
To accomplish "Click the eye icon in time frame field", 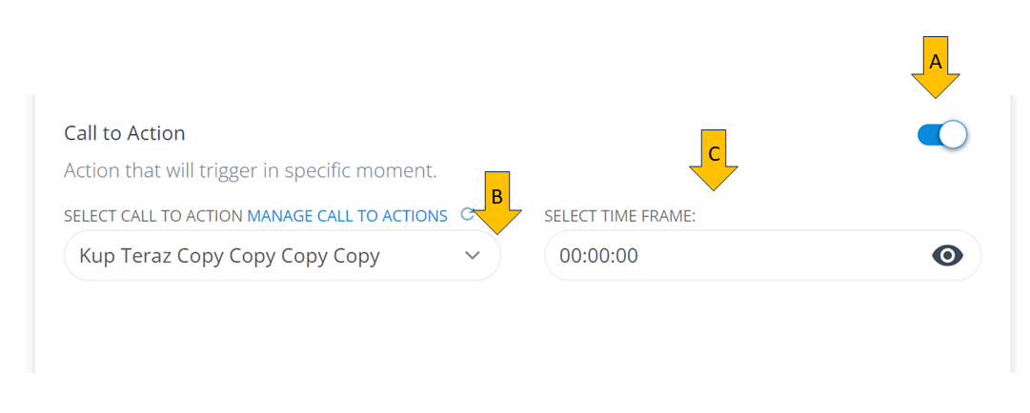I will coord(947,255).
